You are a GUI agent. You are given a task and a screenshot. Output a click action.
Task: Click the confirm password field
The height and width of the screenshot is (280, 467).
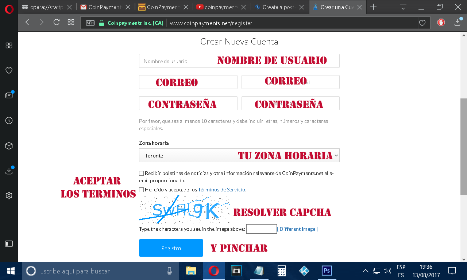[x=290, y=103]
